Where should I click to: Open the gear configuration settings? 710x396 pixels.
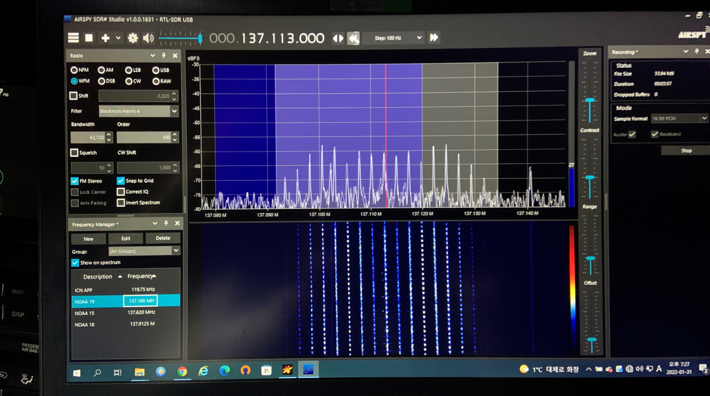133,38
